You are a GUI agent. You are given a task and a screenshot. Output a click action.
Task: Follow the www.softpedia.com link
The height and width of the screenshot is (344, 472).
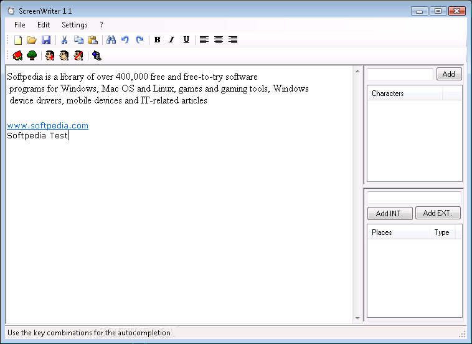pyautogui.click(x=47, y=126)
